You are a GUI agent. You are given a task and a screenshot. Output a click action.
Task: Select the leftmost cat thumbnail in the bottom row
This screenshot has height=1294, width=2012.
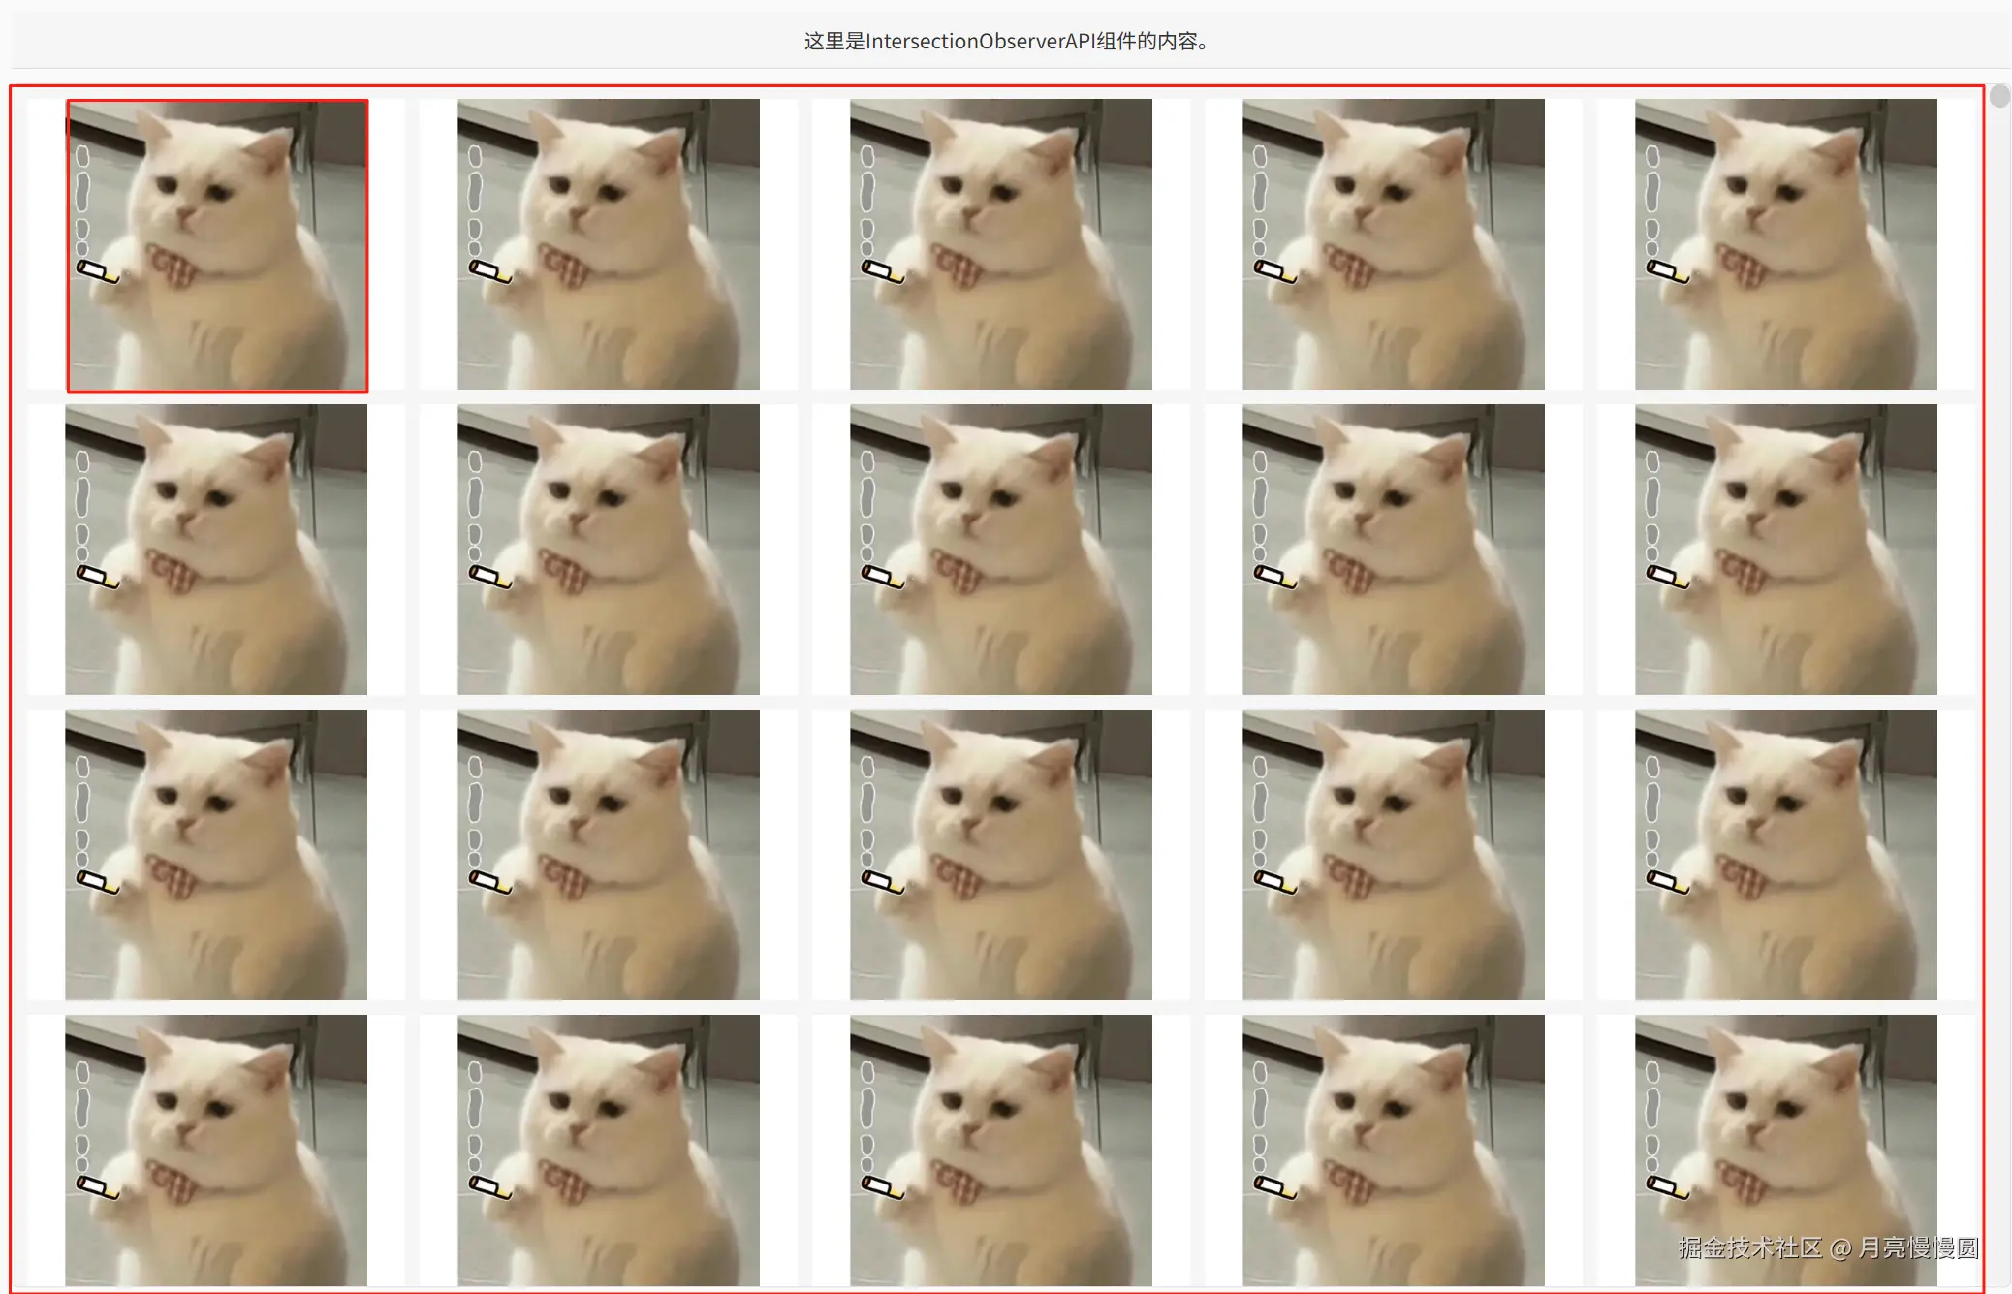[x=217, y=1153]
